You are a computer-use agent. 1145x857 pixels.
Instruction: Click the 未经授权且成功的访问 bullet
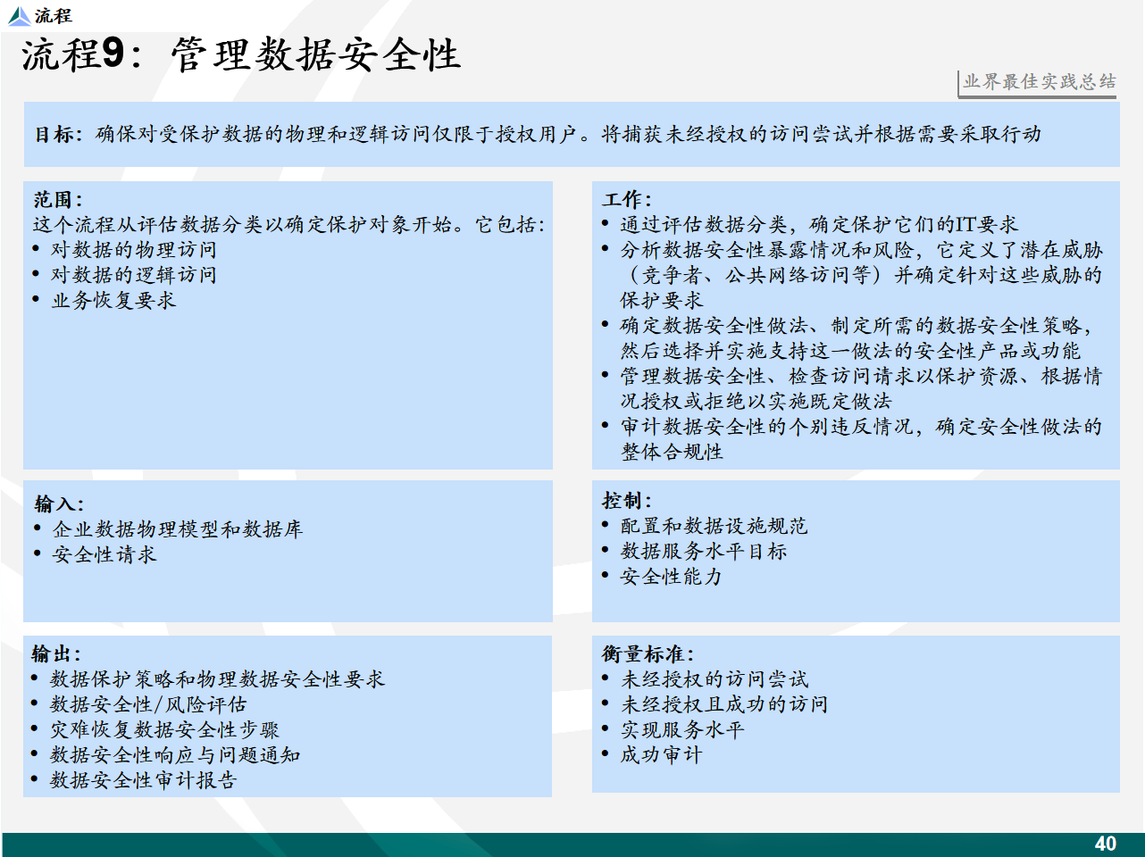point(723,704)
